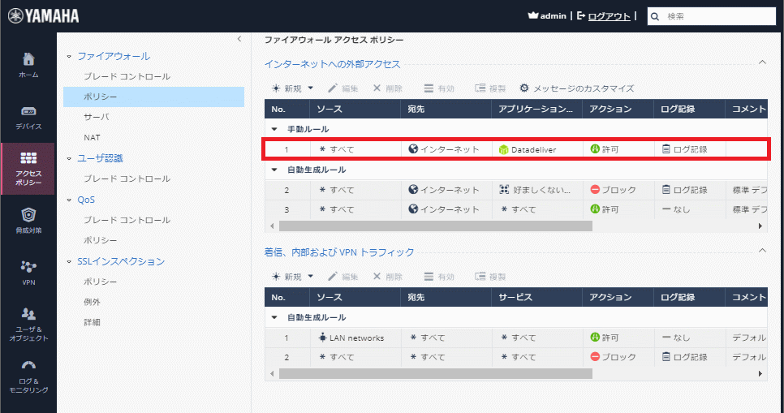Image resolution: width=784 pixels, height=413 pixels.
Task: Collapse the ファイアウォール tree node
Action: 69,57
